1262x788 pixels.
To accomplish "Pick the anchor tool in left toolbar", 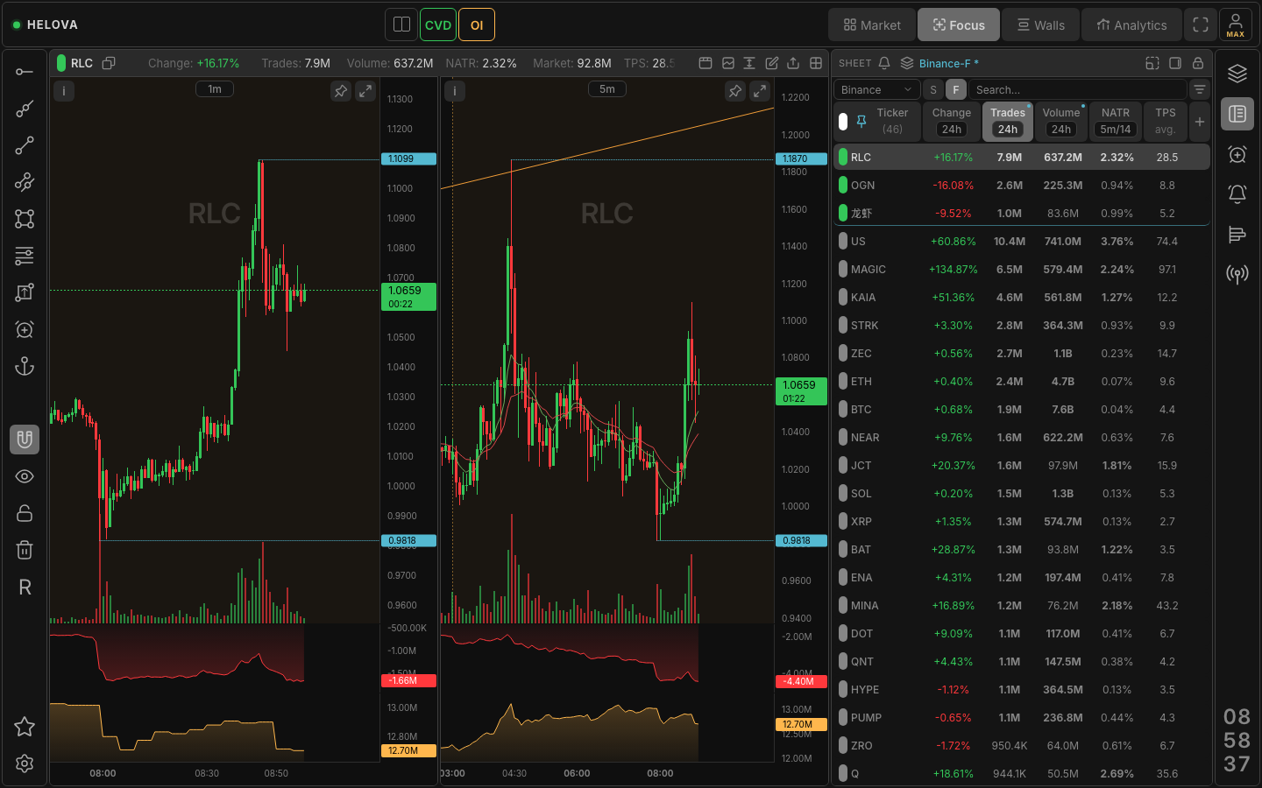I will click(25, 366).
